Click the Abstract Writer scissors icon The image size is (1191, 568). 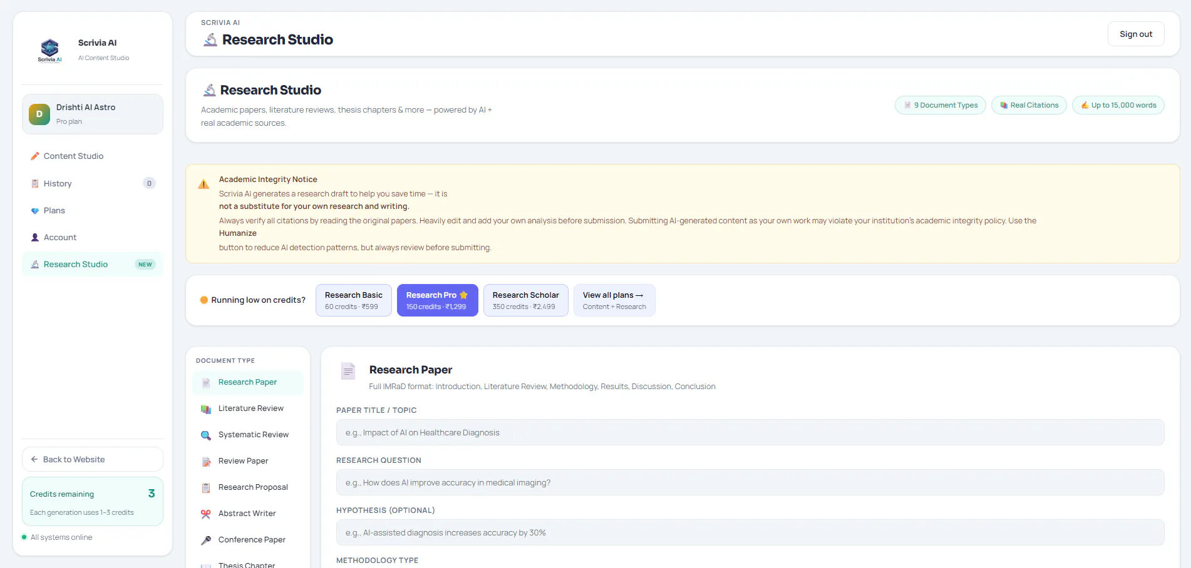(206, 514)
